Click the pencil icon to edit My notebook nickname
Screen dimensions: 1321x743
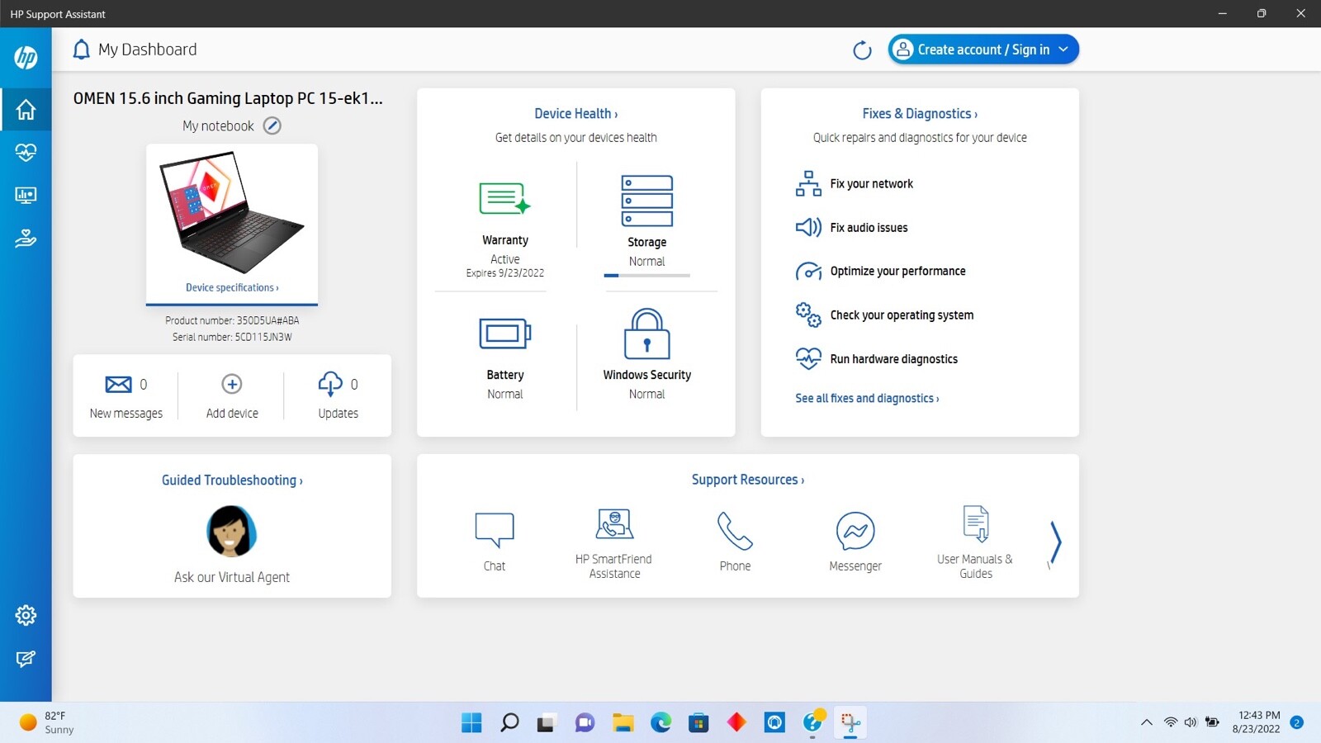(272, 125)
